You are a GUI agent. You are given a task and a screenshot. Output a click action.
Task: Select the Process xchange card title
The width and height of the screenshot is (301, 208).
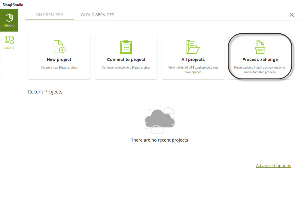coord(260,60)
